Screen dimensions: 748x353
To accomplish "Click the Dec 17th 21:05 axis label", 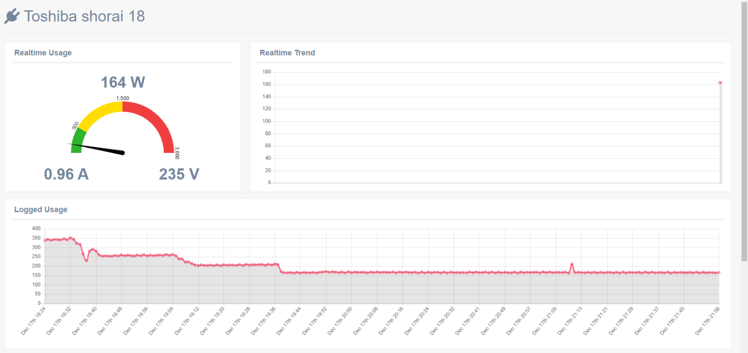I will pyautogui.click(x=544, y=321).
